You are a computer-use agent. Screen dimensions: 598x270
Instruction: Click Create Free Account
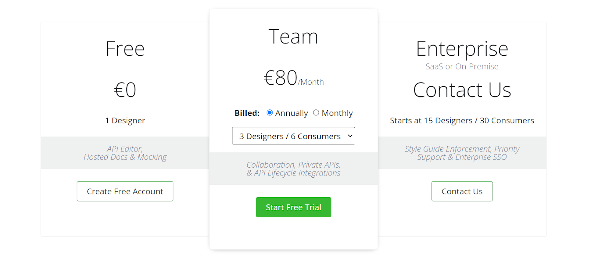pyautogui.click(x=125, y=191)
